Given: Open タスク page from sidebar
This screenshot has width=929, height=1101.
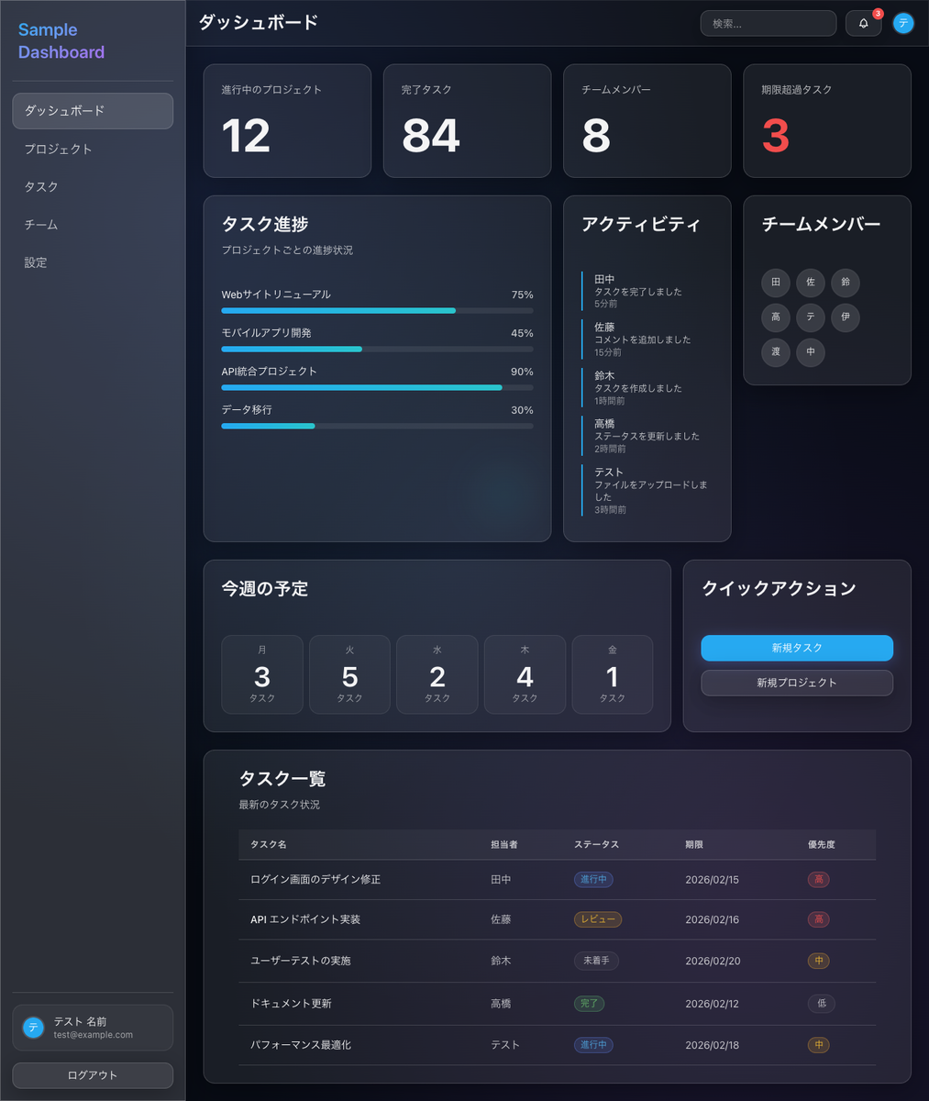Looking at the screenshot, I should click(93, 186).
